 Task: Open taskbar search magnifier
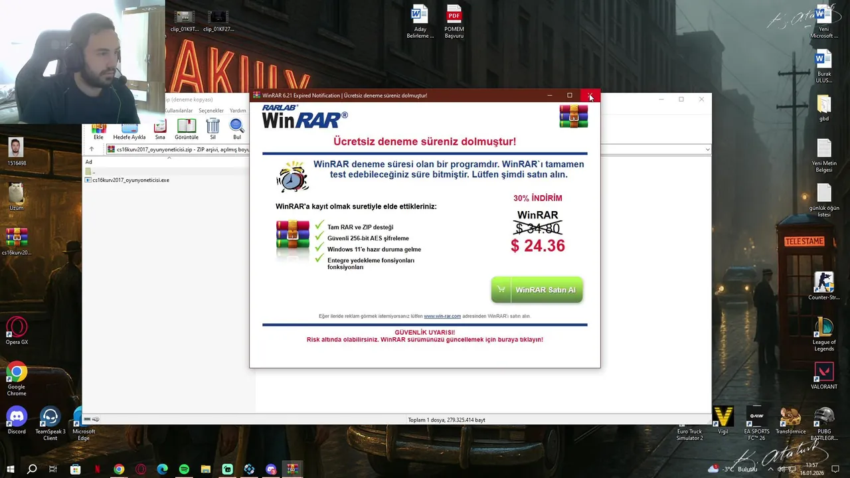click(31, 469)
